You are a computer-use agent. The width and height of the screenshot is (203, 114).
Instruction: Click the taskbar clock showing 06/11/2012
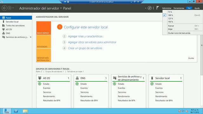[195, 111]
